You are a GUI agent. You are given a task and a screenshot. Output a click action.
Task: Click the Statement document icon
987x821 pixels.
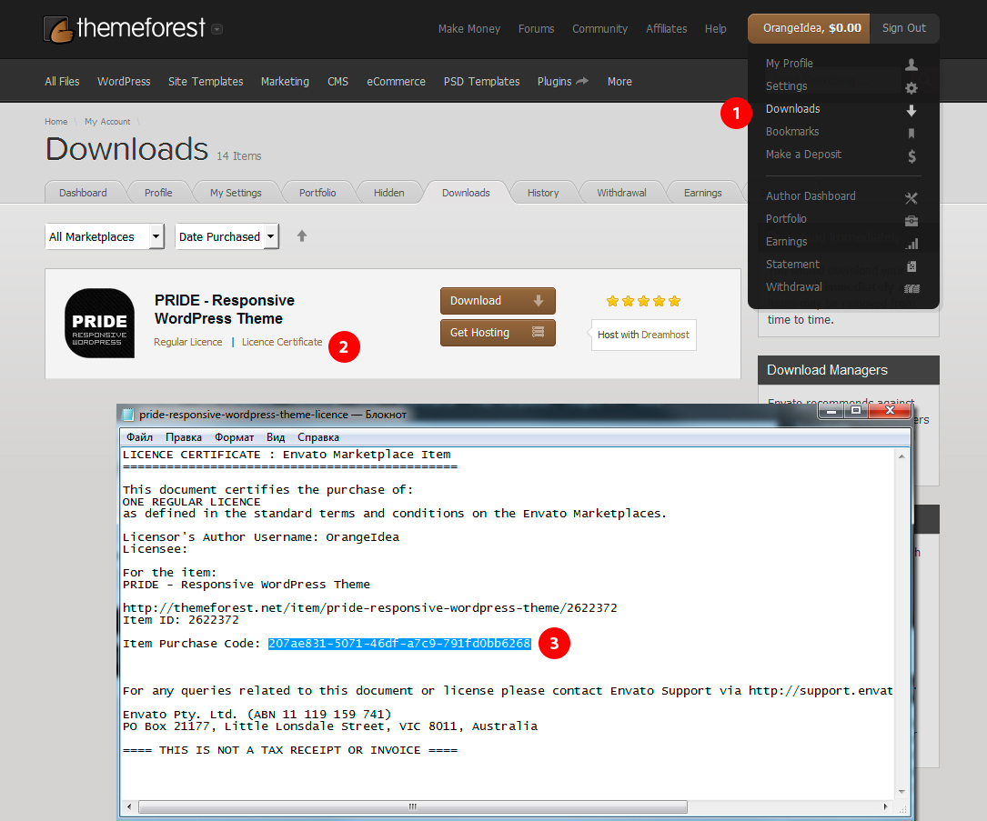pyautogui.click(x=911, y=265)
